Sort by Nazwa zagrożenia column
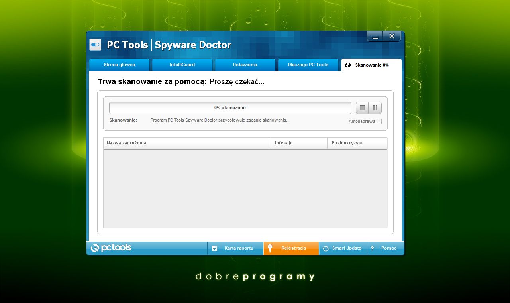 [x=187, y=143]
